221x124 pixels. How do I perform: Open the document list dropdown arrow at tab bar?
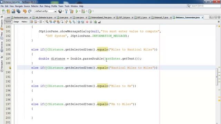pyautogui.click(x=216, y=17)
